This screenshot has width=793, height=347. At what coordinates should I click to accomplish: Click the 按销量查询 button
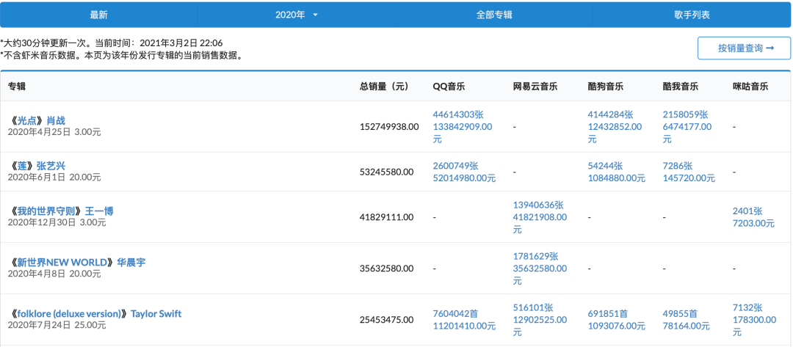744,48
